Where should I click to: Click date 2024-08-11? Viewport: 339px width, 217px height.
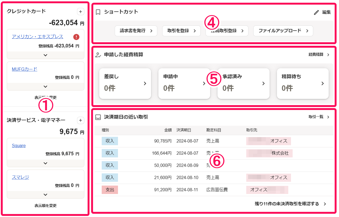point(187,190)
